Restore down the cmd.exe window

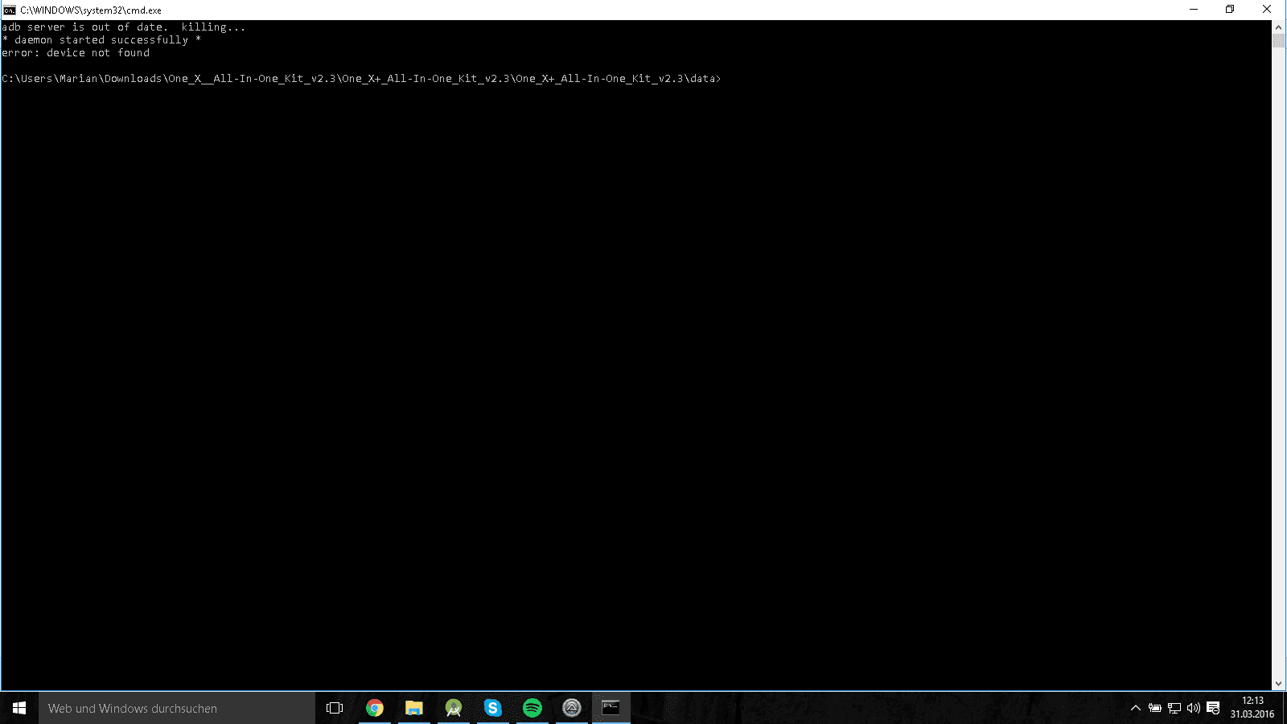click(1230, 10)
